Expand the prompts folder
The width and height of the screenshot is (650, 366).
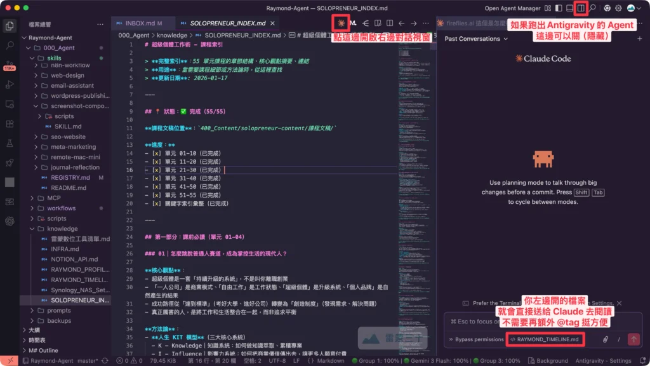[55, 311]
